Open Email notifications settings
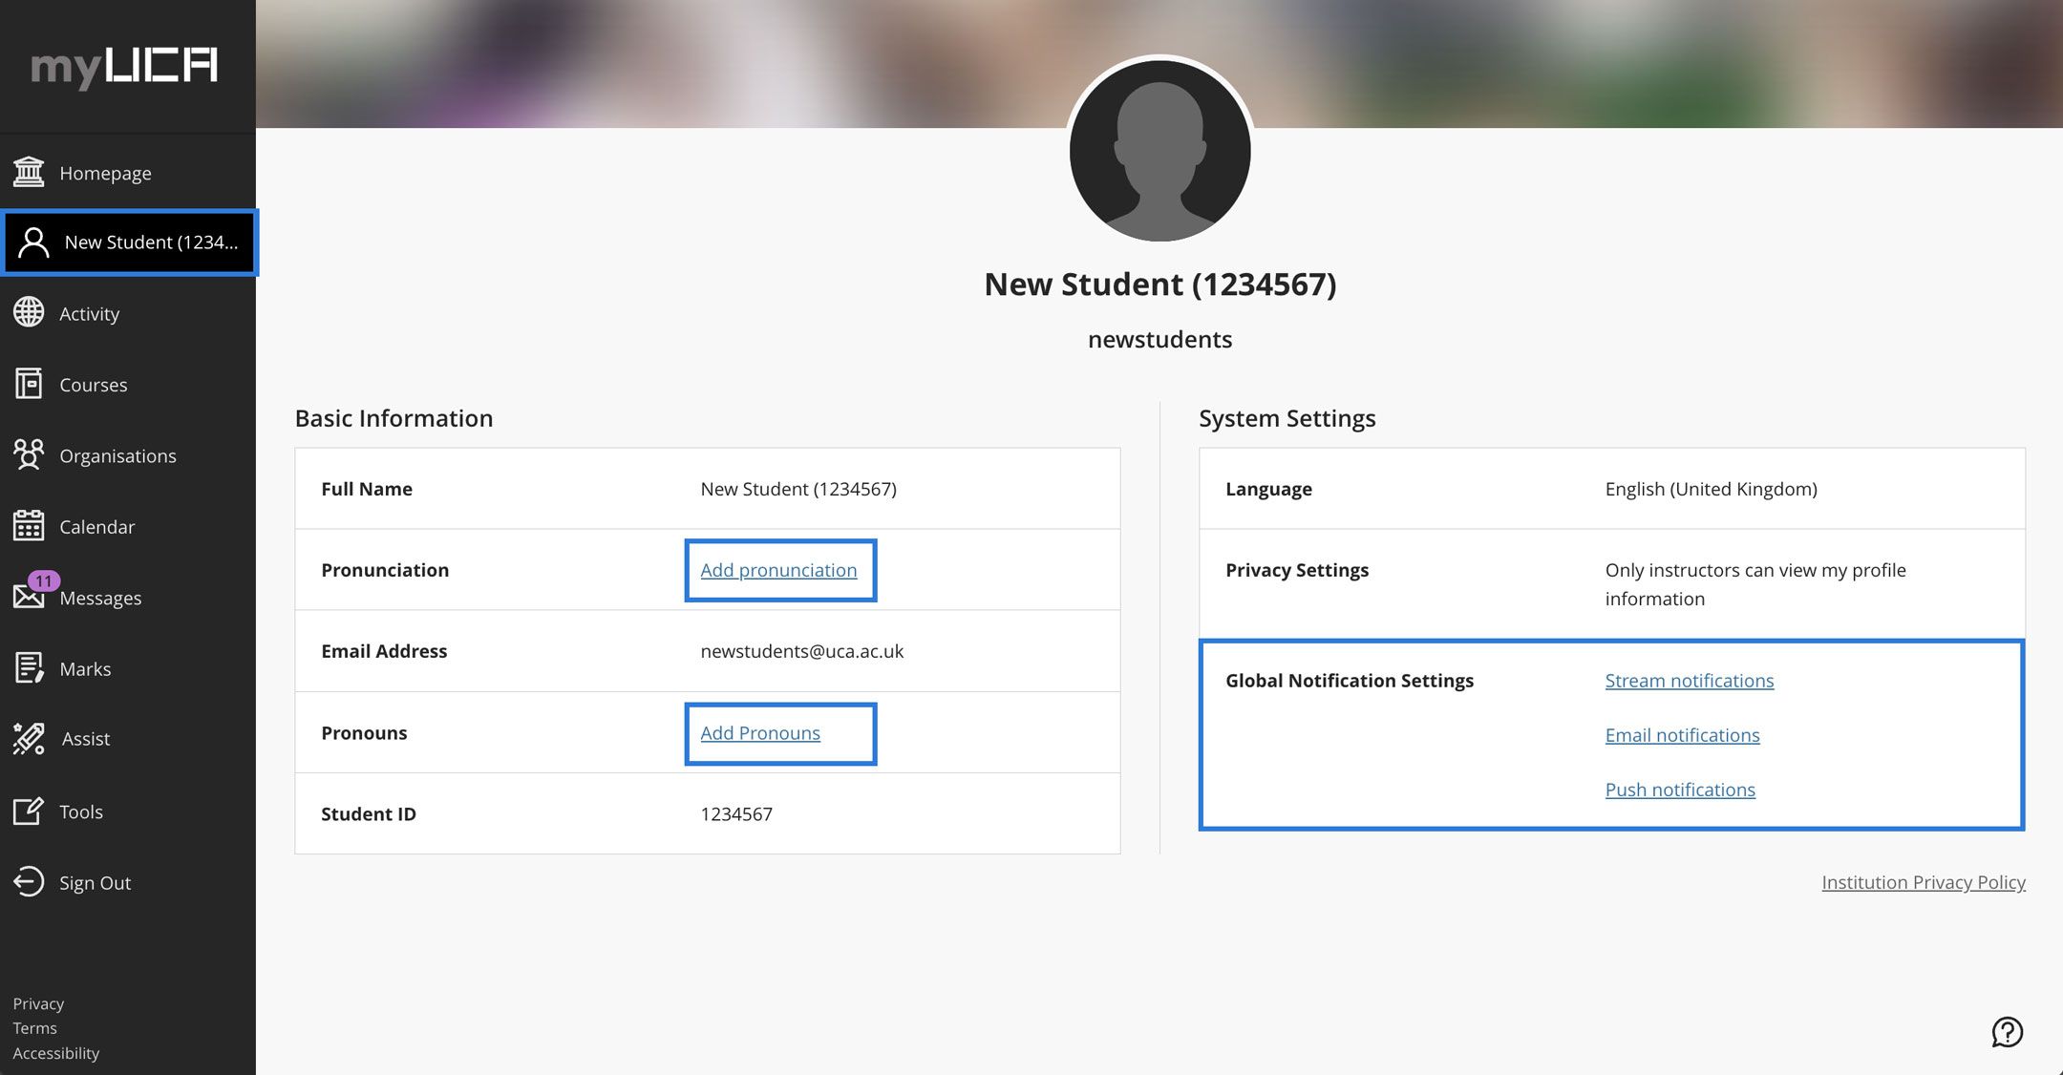The width and height of the screenshot is (2063, 1075). pyautogui.click(x=1682, y=735)
